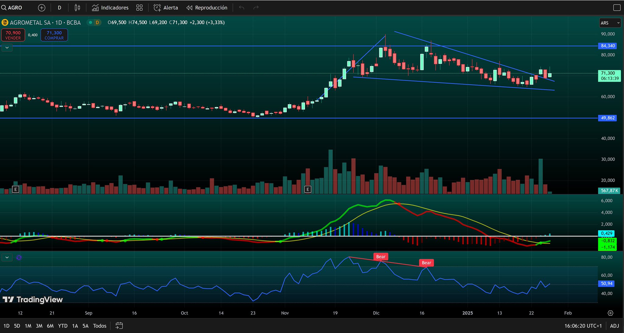Select the 5D date range
The height and width of the screenshot is (333, 624).
17,326
